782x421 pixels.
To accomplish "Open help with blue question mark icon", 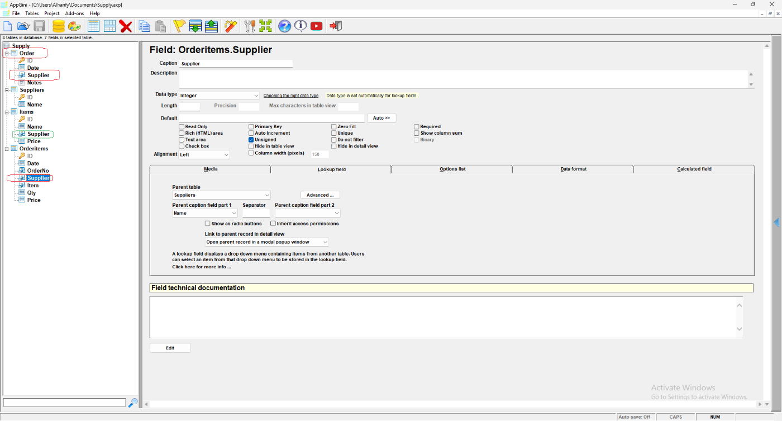I will point(284,26).
